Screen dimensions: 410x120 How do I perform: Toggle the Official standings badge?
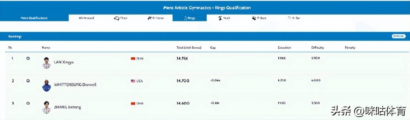coord(398,36)
